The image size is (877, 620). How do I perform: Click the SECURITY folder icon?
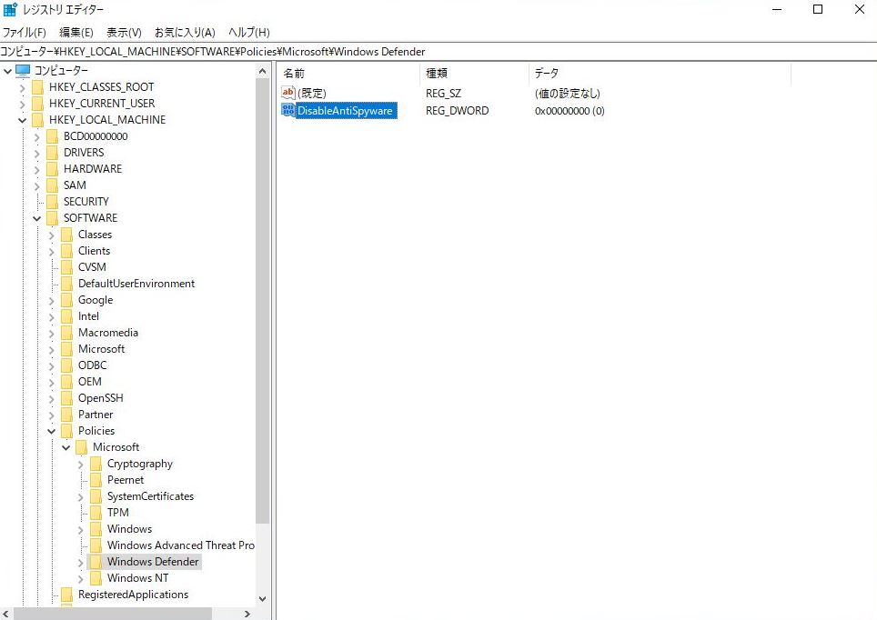[53, 201]
